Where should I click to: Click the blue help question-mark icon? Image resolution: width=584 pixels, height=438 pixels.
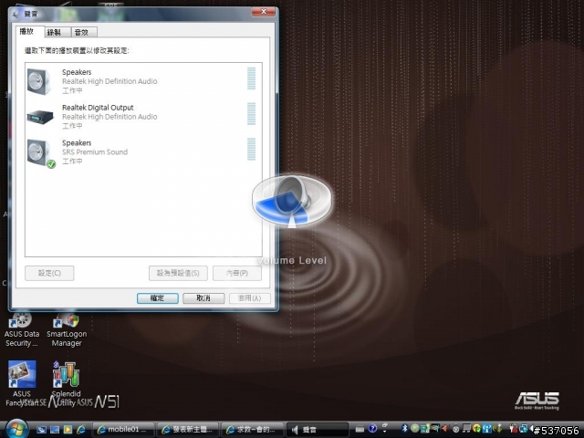tap(372, 428)
